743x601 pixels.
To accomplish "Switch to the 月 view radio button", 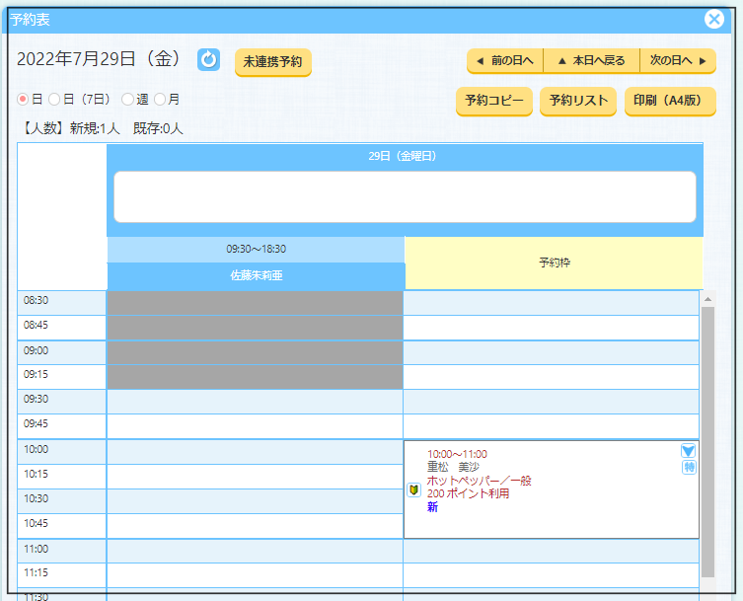I will tap(160, 100).
